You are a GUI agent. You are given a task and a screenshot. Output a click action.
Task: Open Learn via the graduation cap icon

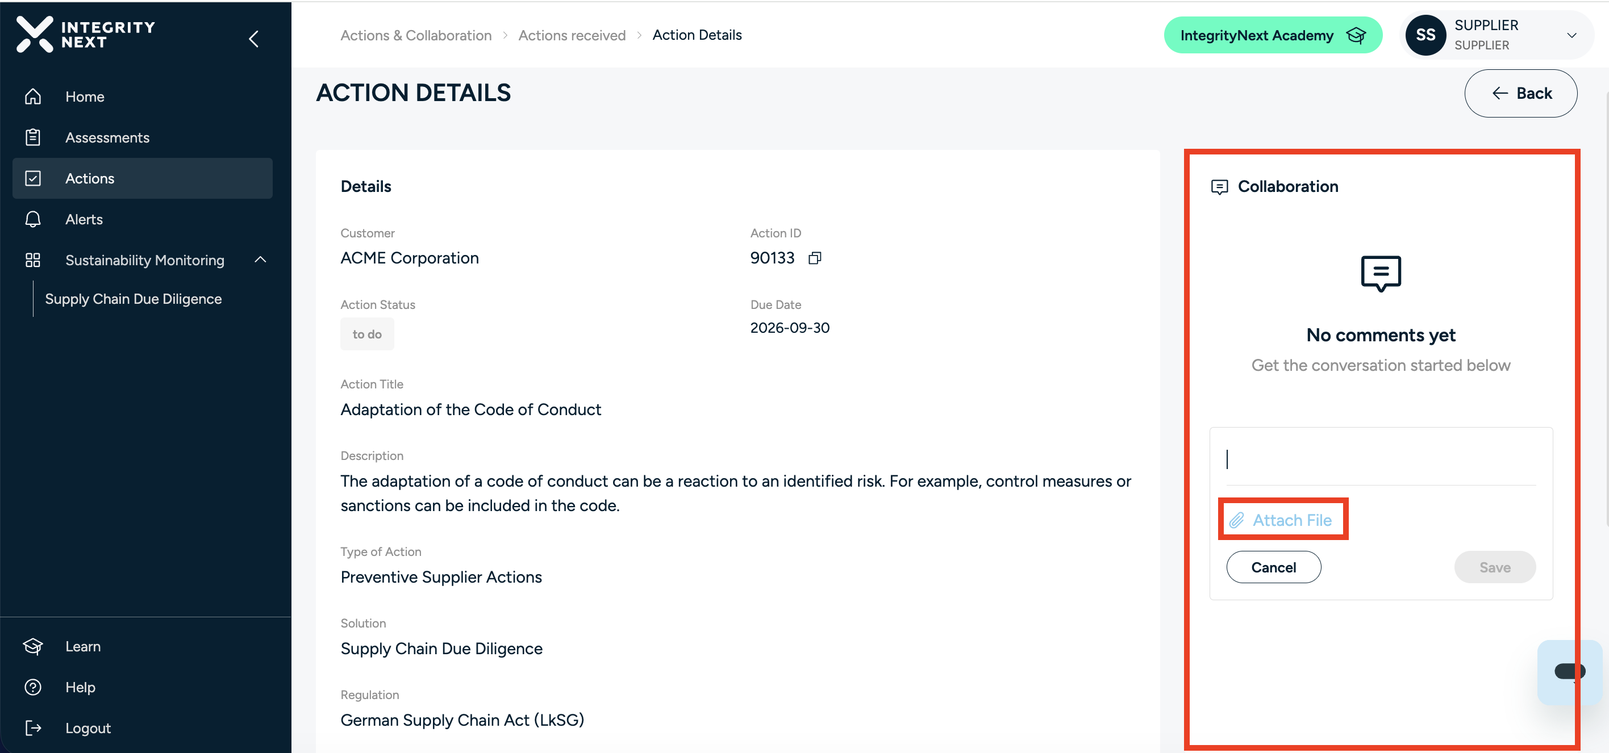tap(33, 646)
